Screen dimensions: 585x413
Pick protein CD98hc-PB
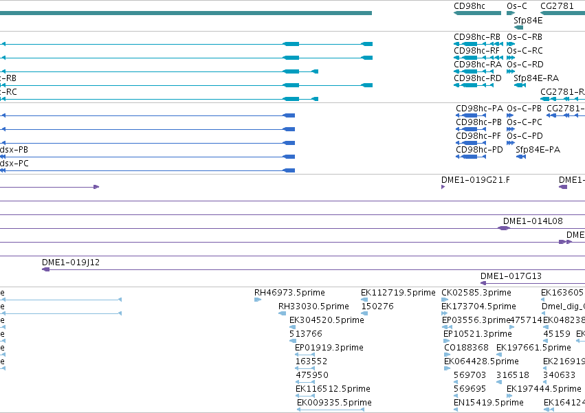tap(471, 129)
